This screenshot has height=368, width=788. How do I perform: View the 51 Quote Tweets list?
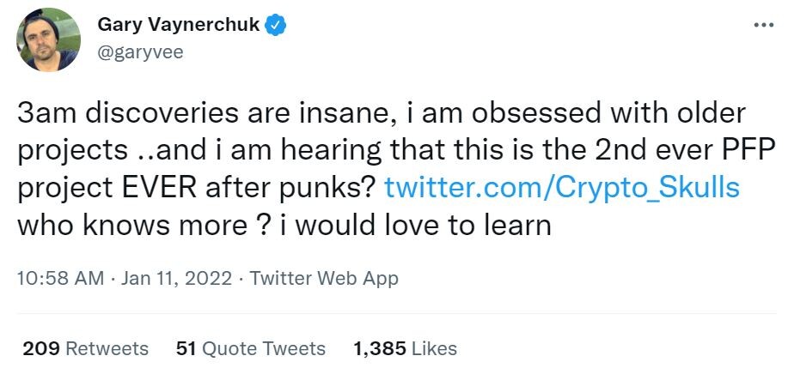point(251,348)
